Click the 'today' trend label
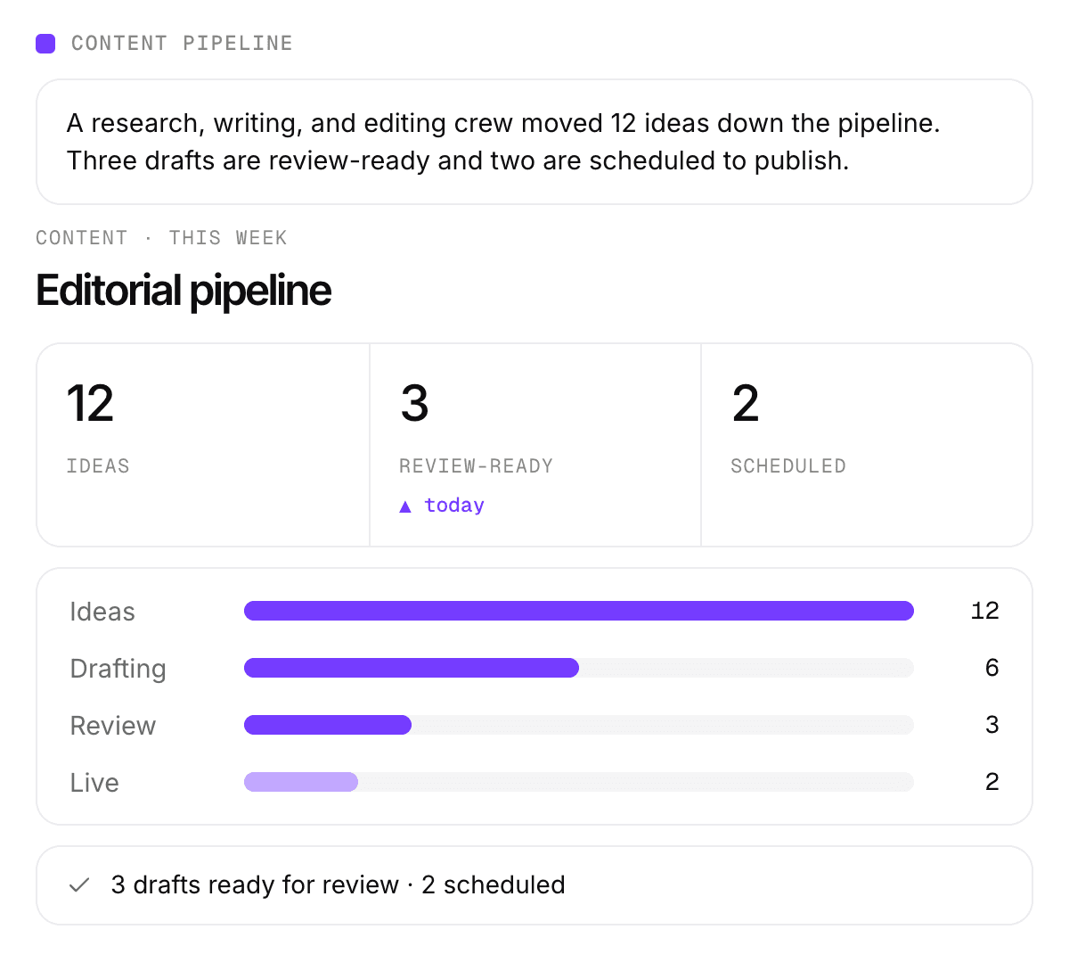 point(454,506)
